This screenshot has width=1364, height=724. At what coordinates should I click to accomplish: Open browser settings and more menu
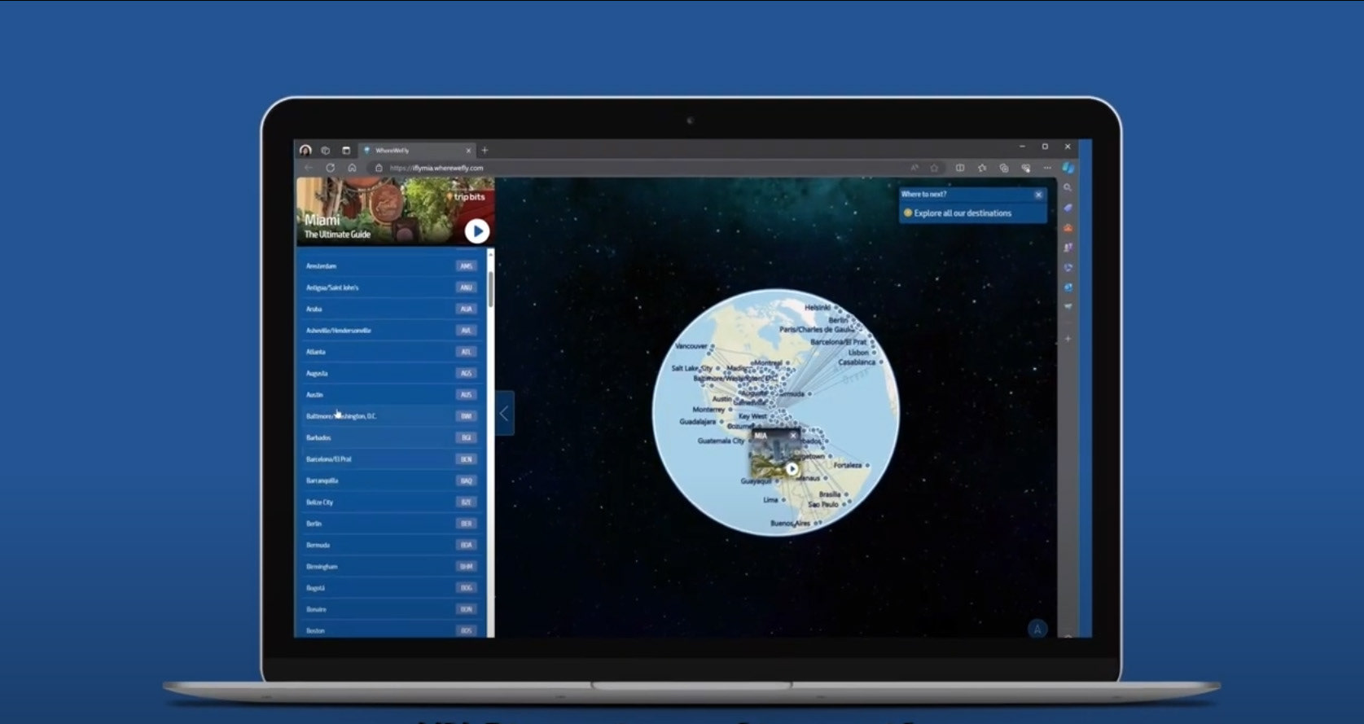1047,168
